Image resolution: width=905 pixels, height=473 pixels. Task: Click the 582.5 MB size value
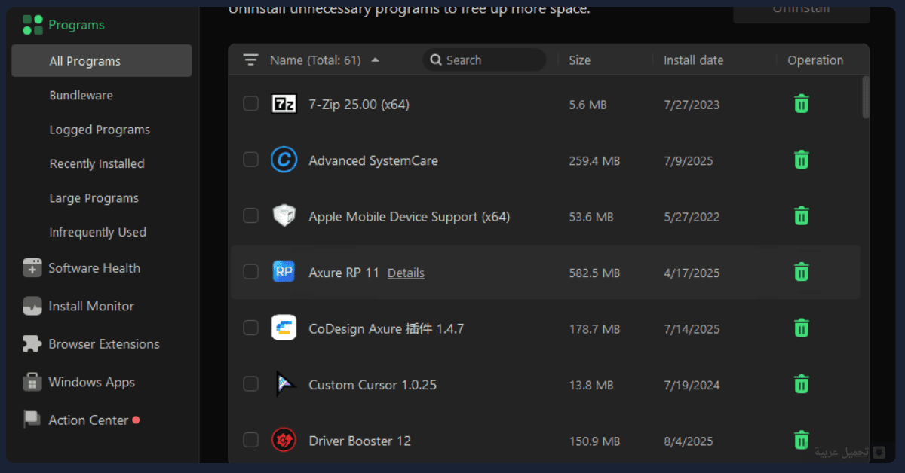point(594,273)
